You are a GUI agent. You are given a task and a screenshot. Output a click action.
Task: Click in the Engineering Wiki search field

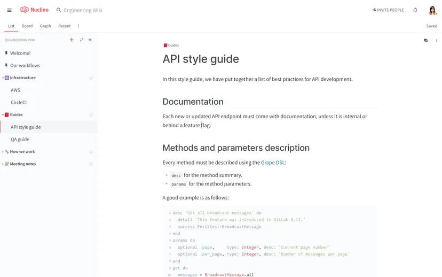coord(83,10)
